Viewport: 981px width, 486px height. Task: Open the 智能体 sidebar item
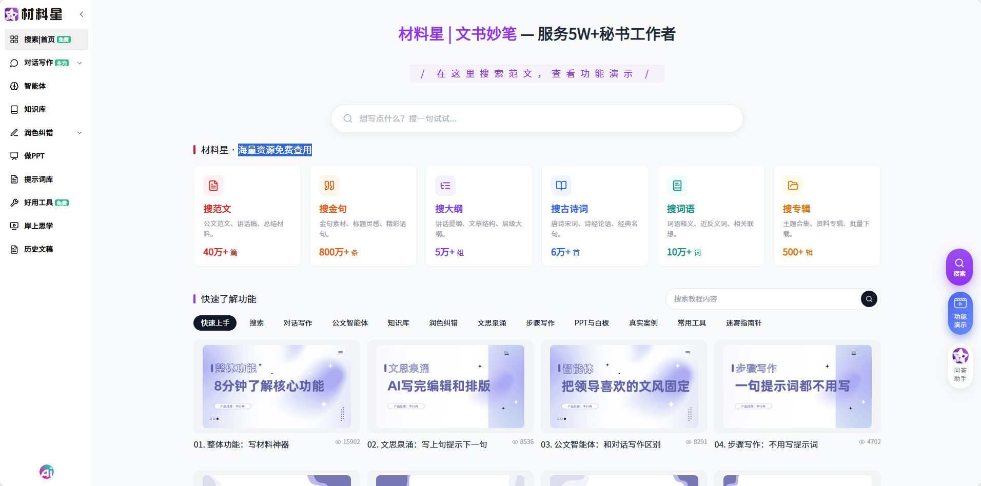[46, 86]
